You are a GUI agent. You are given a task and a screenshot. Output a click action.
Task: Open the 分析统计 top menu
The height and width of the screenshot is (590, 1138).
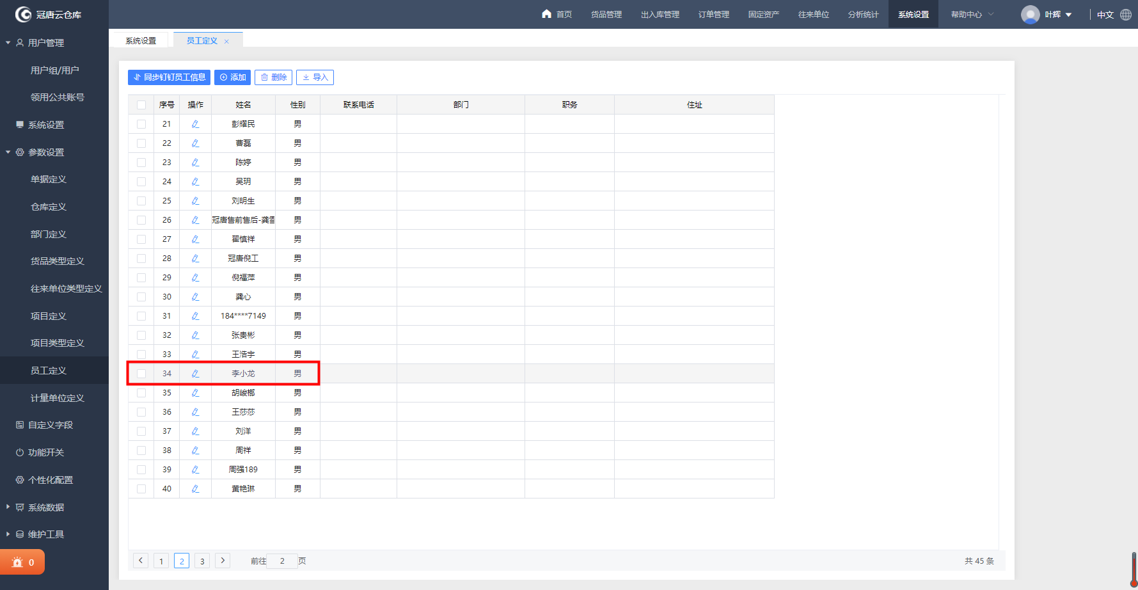click(864, 14)
